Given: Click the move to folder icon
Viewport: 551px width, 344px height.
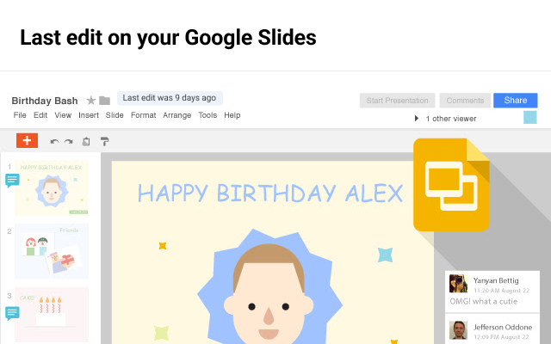Looking at the screenshot, I should click(x=104, y=101).
